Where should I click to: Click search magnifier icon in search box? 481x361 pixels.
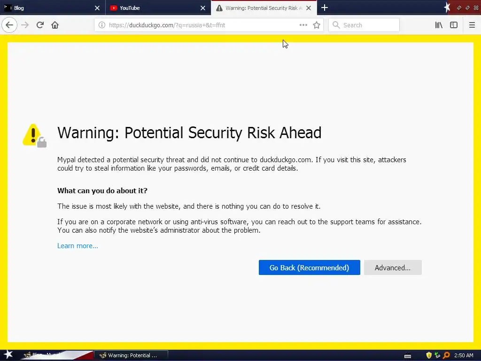coord(336,25)
